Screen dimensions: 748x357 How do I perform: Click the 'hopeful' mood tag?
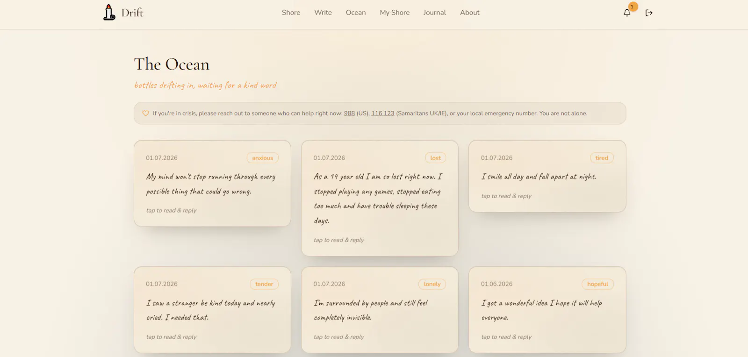597,284
